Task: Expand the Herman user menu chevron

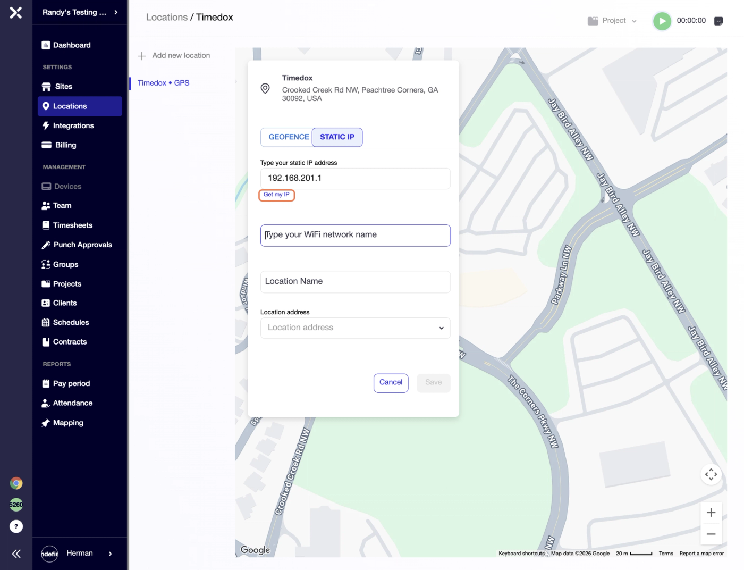Action: (x=110, y=554)
